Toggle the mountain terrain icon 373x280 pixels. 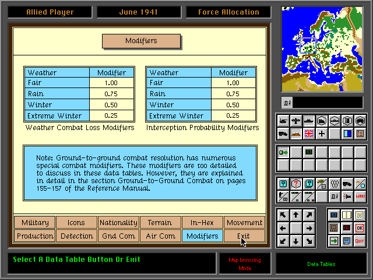pyautogui.click(x=295, y=134)
